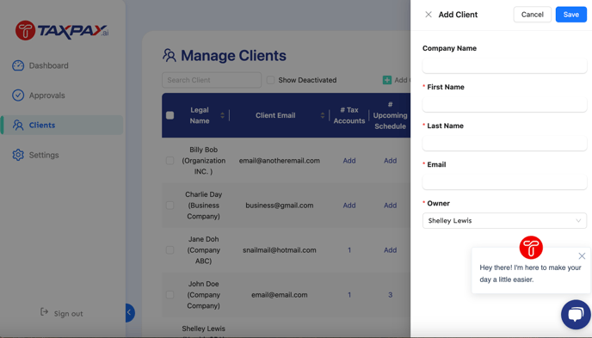Focus the Search Client field
Image resolution: width=592 pixels, height=338 pixels.
tap(212, 80)
